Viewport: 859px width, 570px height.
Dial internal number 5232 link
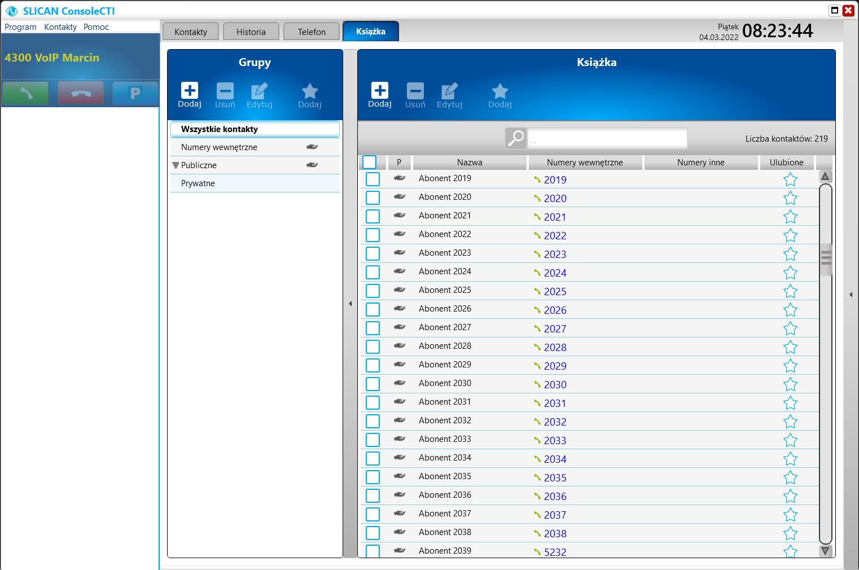tap(555, 553)
